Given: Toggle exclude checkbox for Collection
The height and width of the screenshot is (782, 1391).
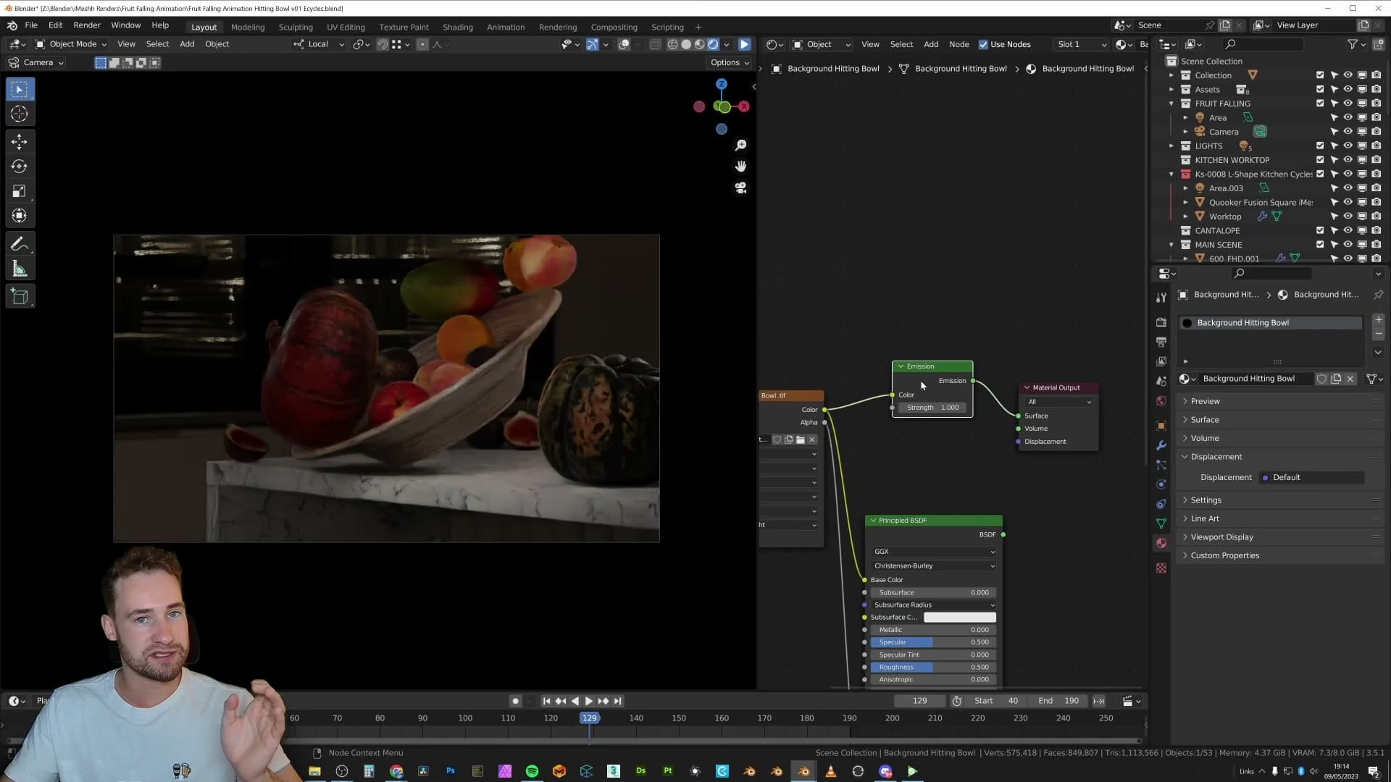Looking at the screenshot, I should (1320, 75).
